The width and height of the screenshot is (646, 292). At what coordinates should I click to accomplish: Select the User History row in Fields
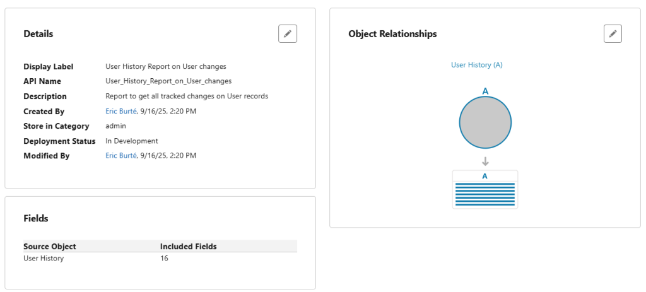tap(160, 259)
